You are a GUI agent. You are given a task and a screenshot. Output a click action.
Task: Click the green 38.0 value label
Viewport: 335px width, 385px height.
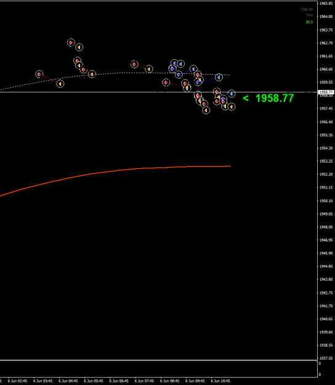309,22
